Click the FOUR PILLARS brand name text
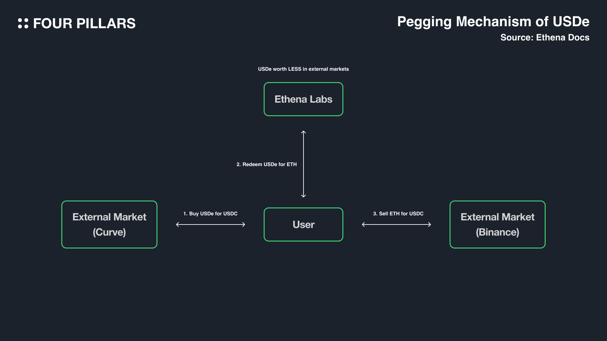The width and height of the screenshot is (607, 341). pos(84,24)
